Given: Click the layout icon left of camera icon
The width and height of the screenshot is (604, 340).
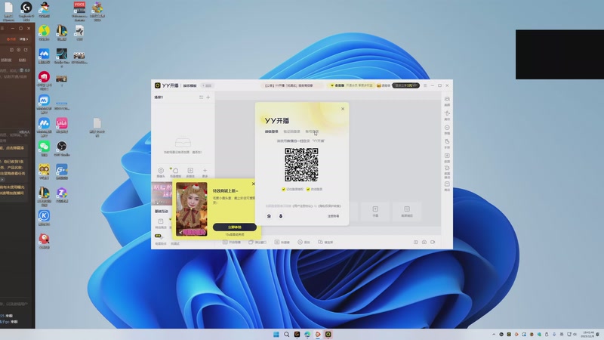Looking at the screenshot, I should coord(416,242).
